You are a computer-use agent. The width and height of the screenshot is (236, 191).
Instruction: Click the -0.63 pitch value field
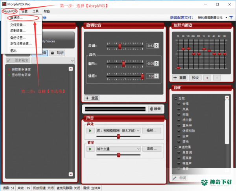(x=150, y=46)
